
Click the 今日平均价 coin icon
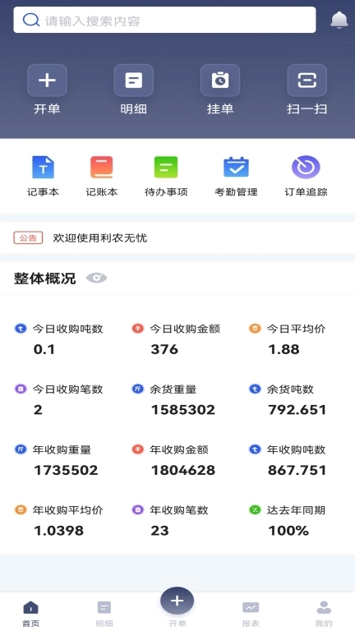coord(255,329)
